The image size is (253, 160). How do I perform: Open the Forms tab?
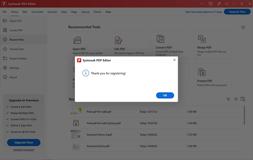coord(97,12)
